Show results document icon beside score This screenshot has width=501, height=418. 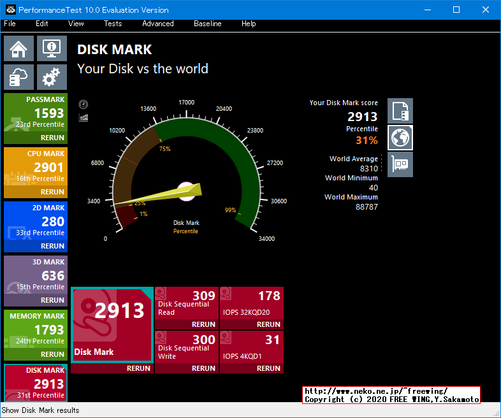[x=400, y=111]
